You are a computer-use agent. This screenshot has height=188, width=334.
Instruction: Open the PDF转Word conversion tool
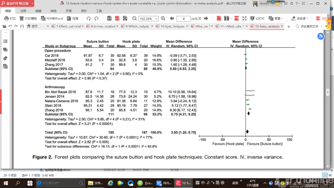52,19
